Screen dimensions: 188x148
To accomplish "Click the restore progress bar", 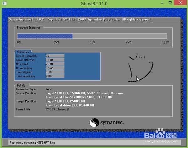I will pyautogui.click(x=92, y=36).
